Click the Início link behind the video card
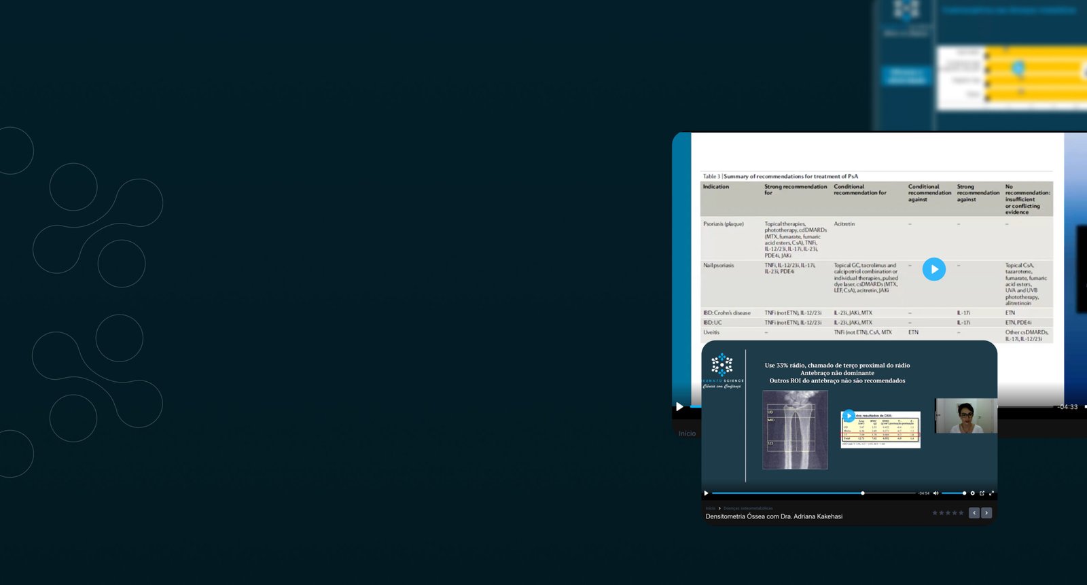 point(687,433)
